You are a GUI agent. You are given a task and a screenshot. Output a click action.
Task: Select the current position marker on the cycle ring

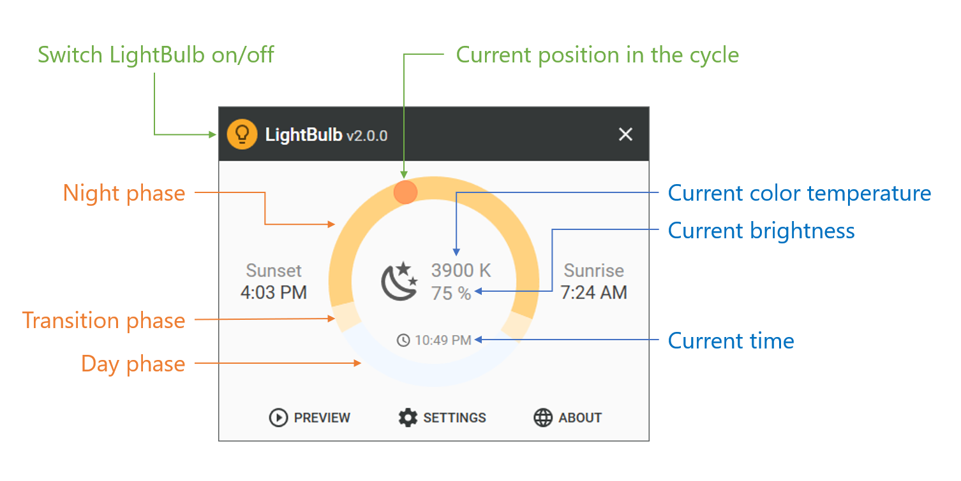coord(405,190)
